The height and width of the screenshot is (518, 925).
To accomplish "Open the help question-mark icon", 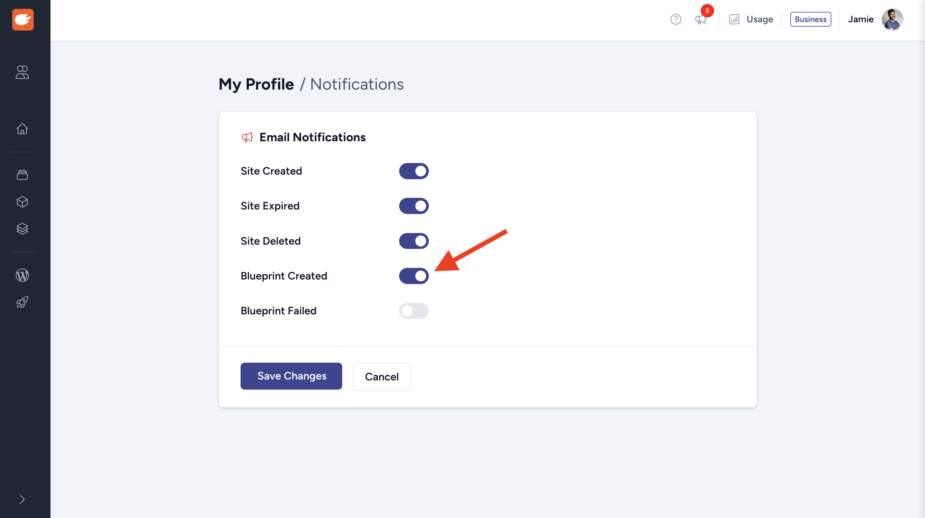I will point(676,19).
